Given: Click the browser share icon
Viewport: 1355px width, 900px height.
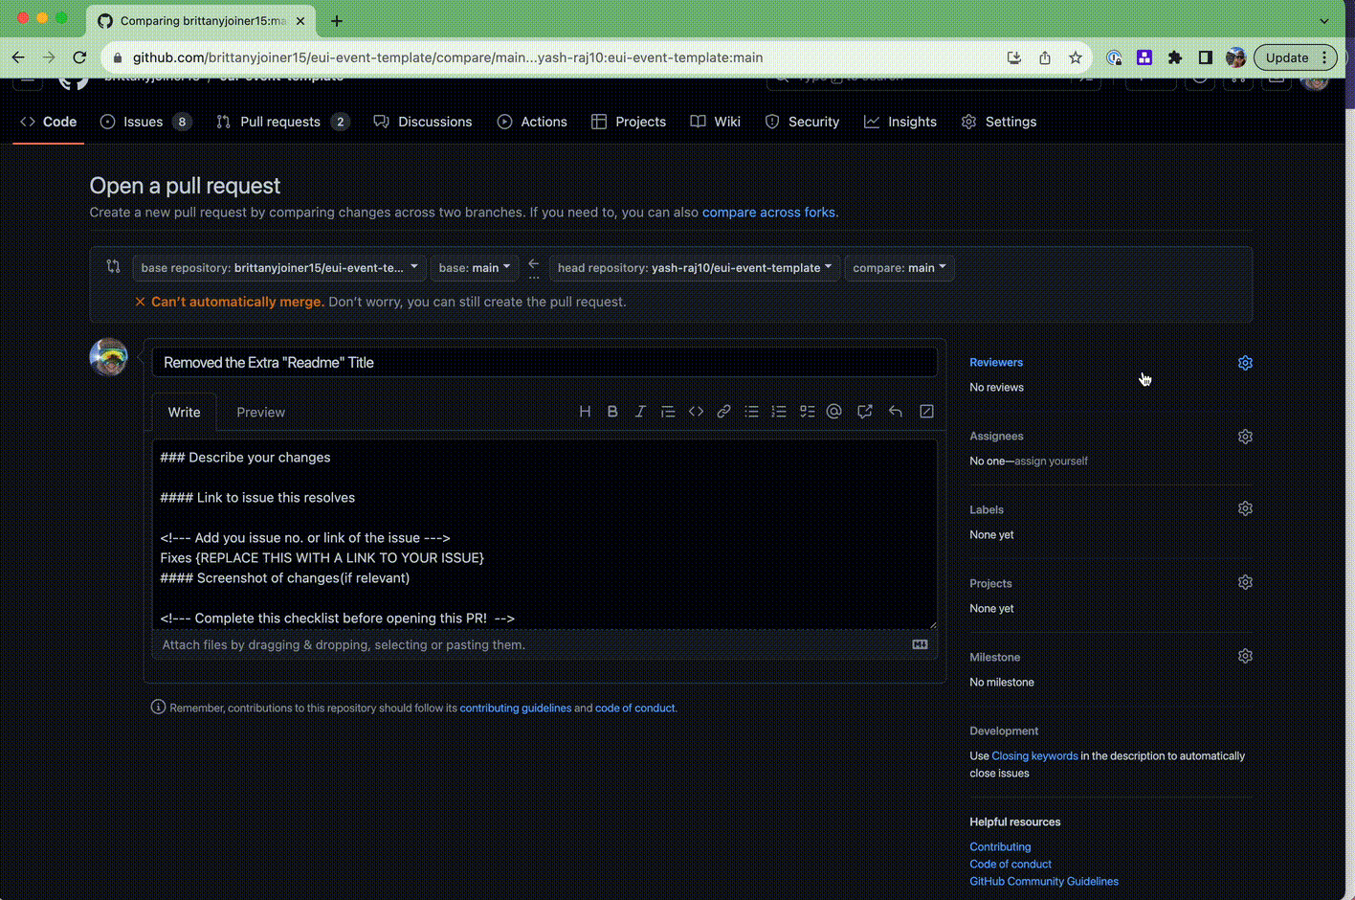Looking at the screenshot, I should (x=1045, y=57).
